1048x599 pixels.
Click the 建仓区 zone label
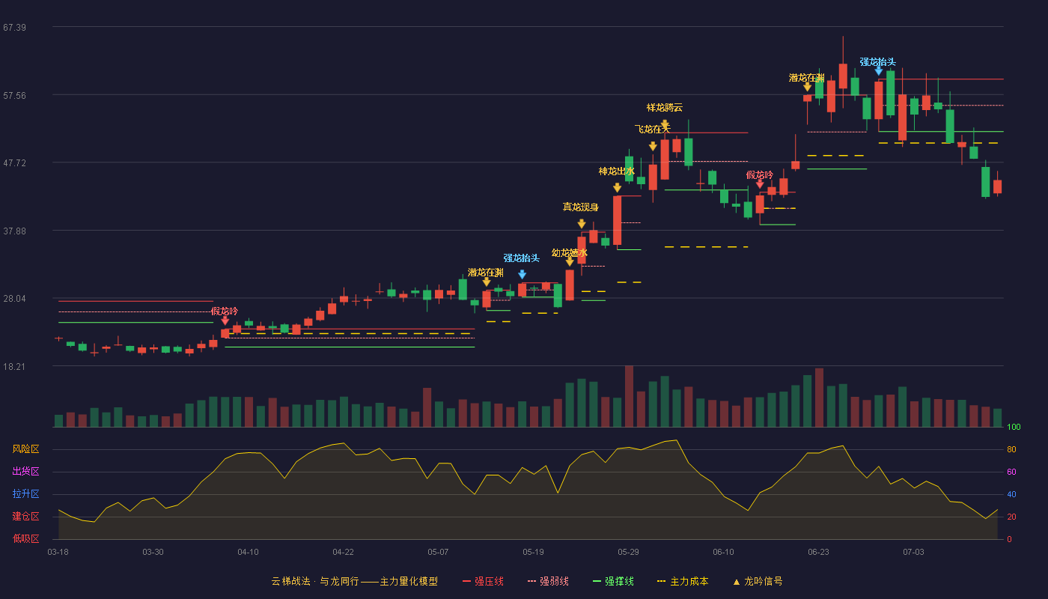[25, 517]
